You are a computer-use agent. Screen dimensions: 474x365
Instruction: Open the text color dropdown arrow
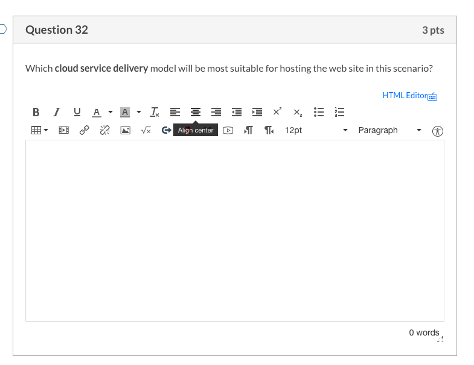110,112
